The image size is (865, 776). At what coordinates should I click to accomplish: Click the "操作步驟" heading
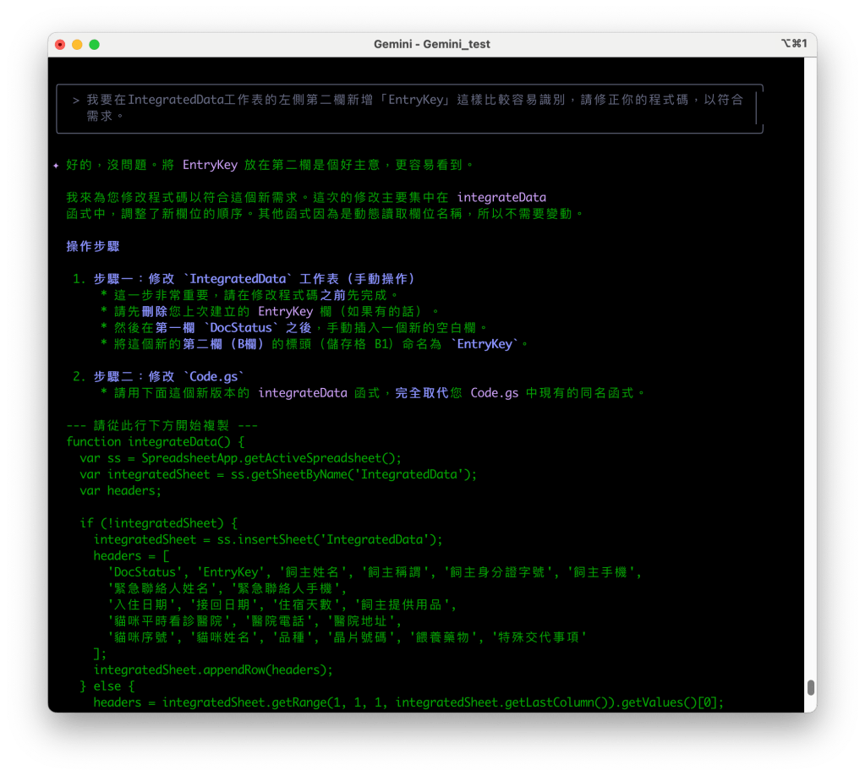93,246
